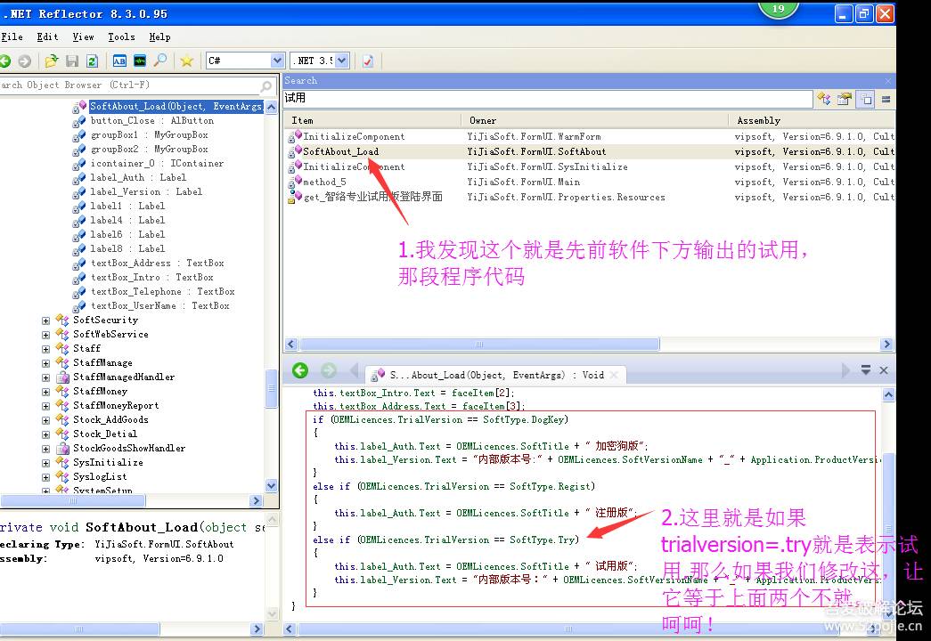Image resolution: width=931 pixels, height=641 pixels.
Task: Toggle the search member filter icon
Action: tap(845, 99)
